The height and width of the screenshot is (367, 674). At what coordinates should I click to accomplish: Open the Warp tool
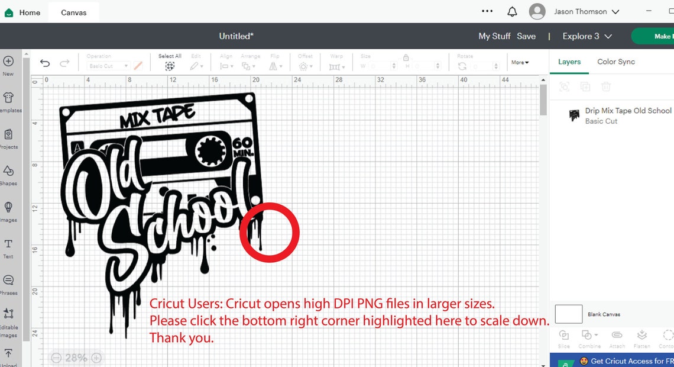pyautogui.click(x=336, y=67)
